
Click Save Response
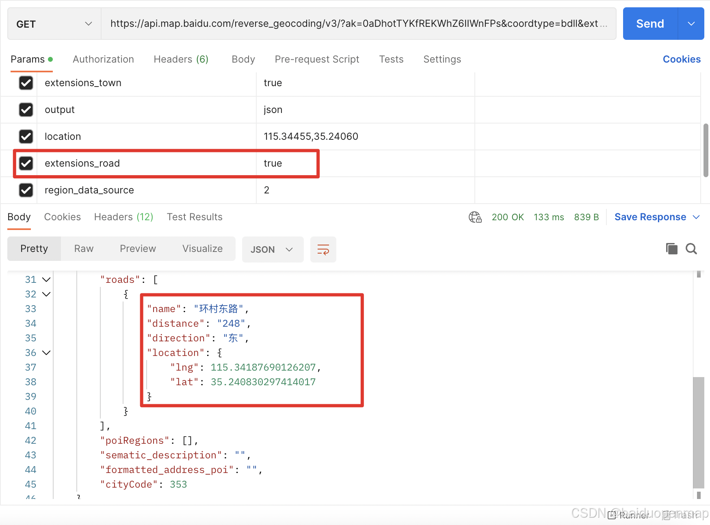[650, 217]
